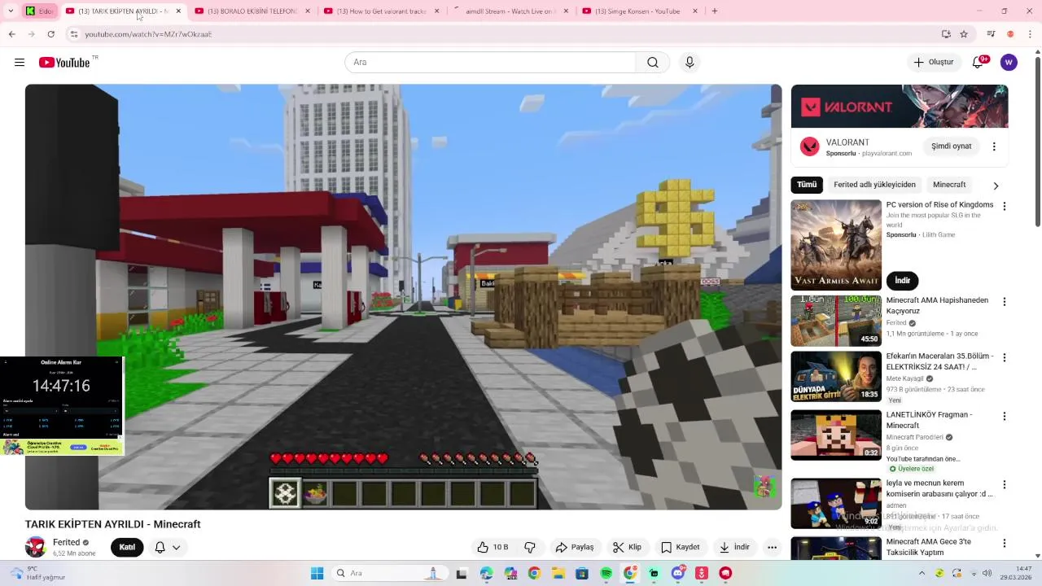Click İndir on Rise of Kingdoms ad
The image size is (1042, 586).
click(902, 281)
